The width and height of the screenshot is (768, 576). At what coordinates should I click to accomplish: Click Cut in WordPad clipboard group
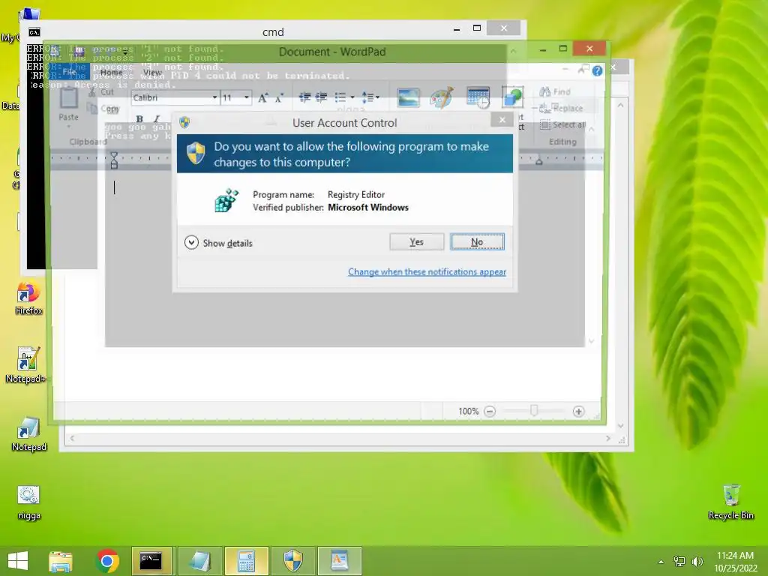point(101,92)
